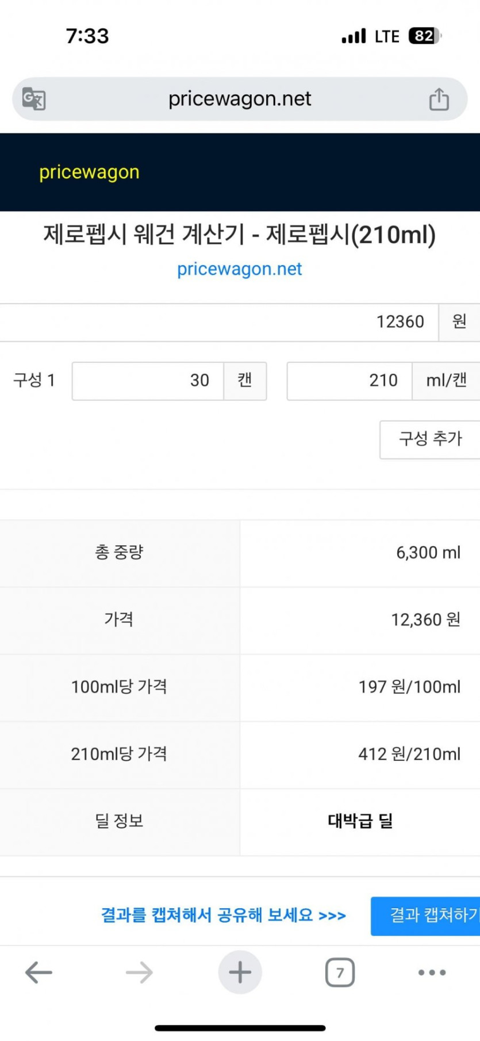The height and width of the screenshot is (1041, 480).
Task: Tap the 대박급 딜 result text
Action: point(360,821)
